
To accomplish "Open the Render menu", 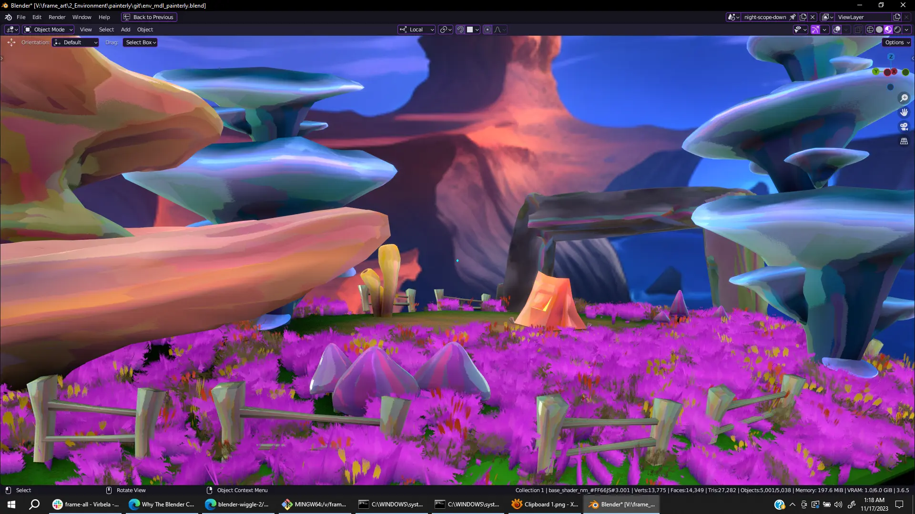I will point(57,17).
